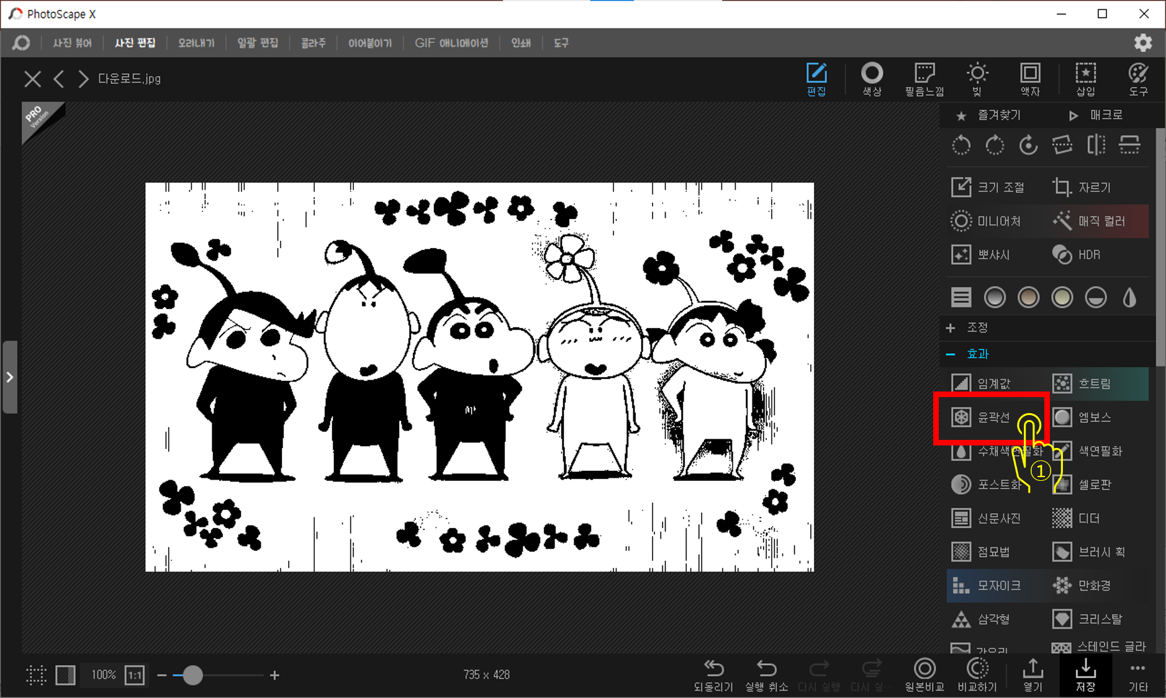Open the 삽입 (Insert) tool tab
Image resolution: width=1166 pixels, height=698 pixels.
click(1085, 79)
